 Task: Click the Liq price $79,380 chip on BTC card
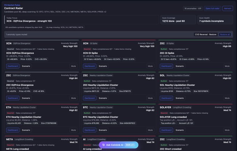pos(92,123)
